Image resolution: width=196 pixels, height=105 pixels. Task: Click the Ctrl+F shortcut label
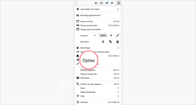point(117,84)
